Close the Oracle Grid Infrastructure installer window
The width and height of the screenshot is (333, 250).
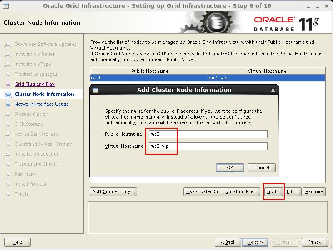click(x=327, y=6)
